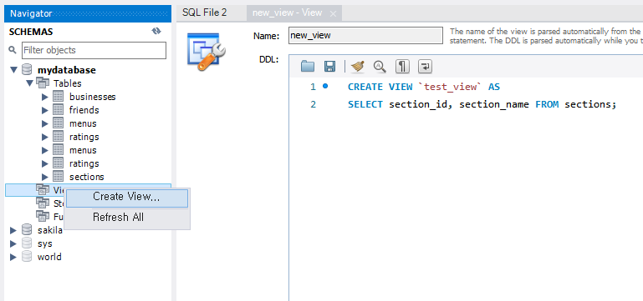
Task: Collapse the Tables folder
Action: pos(29,83)
